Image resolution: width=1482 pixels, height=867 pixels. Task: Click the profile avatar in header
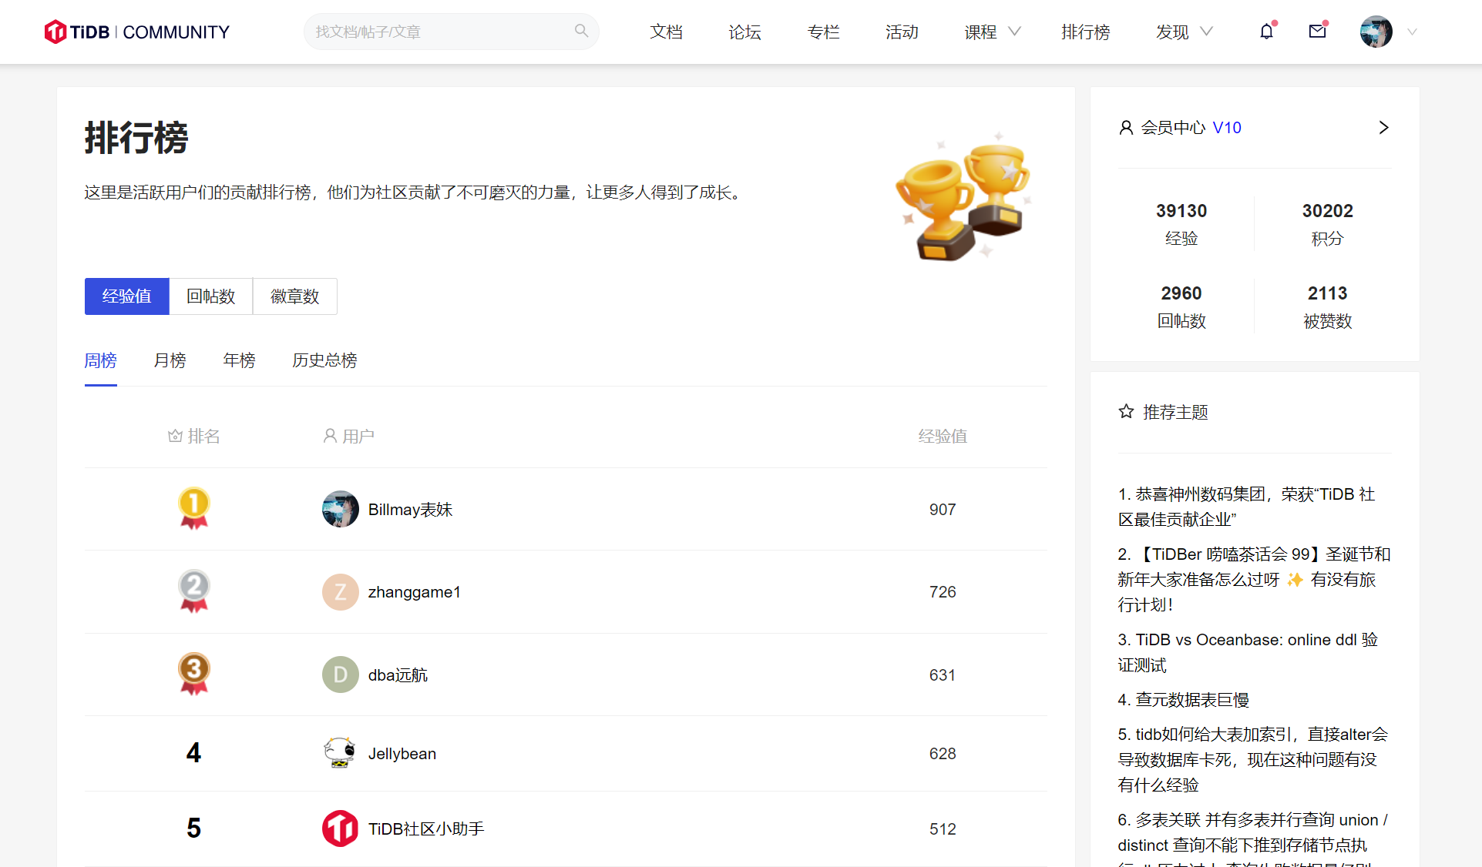[x=1376, y=32]
